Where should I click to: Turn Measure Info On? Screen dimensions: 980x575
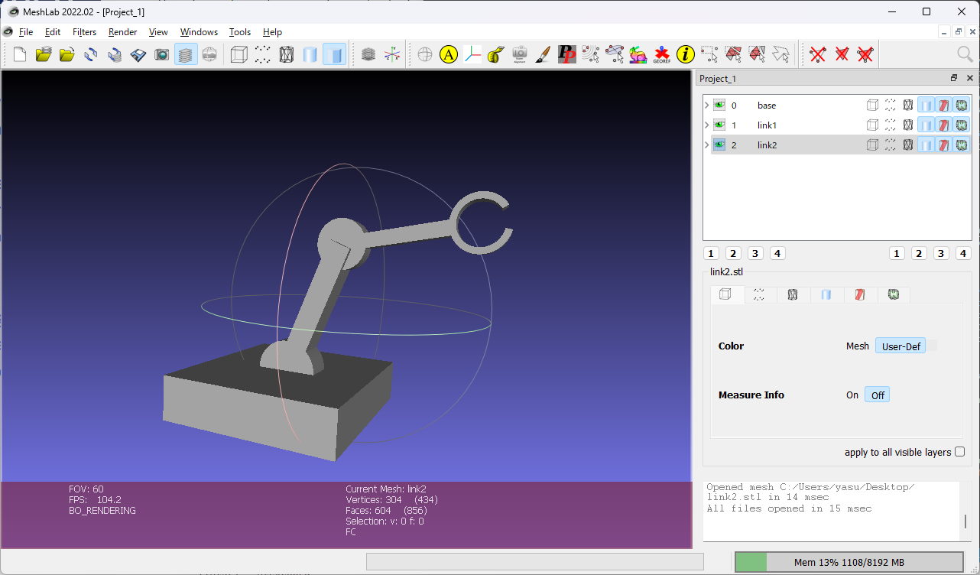(852, 395)
